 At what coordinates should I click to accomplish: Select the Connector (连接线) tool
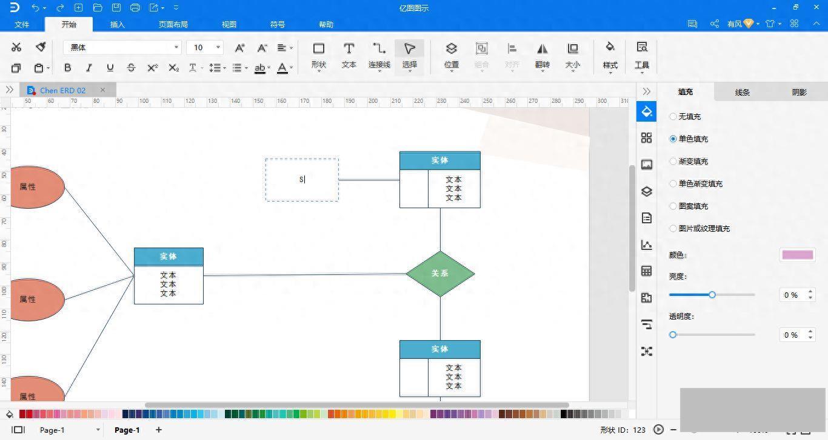379,55
